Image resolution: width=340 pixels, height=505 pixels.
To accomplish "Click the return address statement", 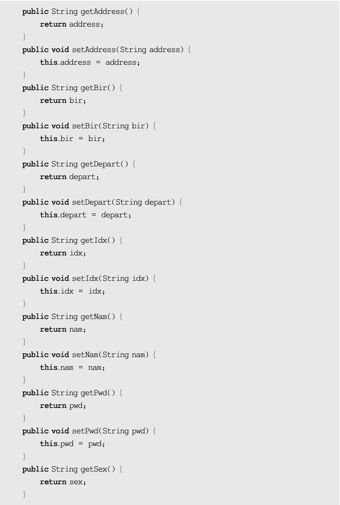I will [x=72, y=24].
